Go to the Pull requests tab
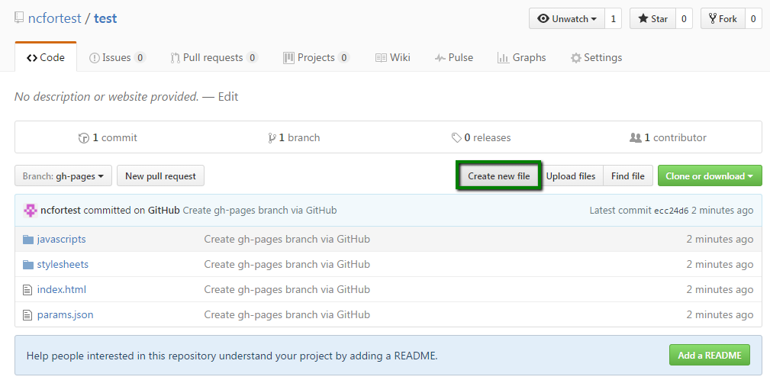 click(214, 57)
